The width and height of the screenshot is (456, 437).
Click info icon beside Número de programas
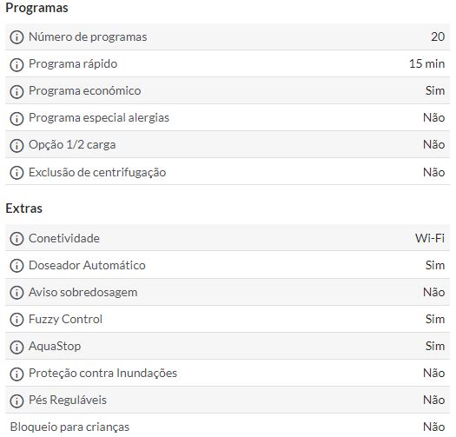click(17, 37)
